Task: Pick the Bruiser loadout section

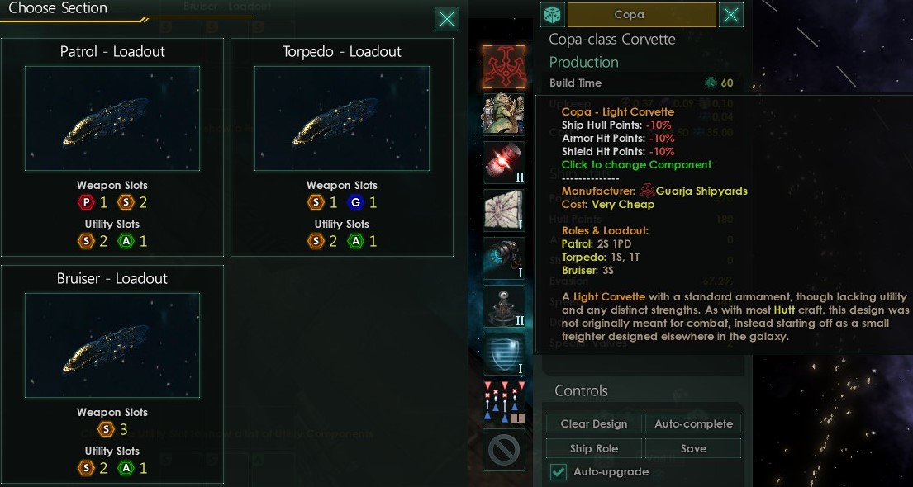Action: point(112,374)
